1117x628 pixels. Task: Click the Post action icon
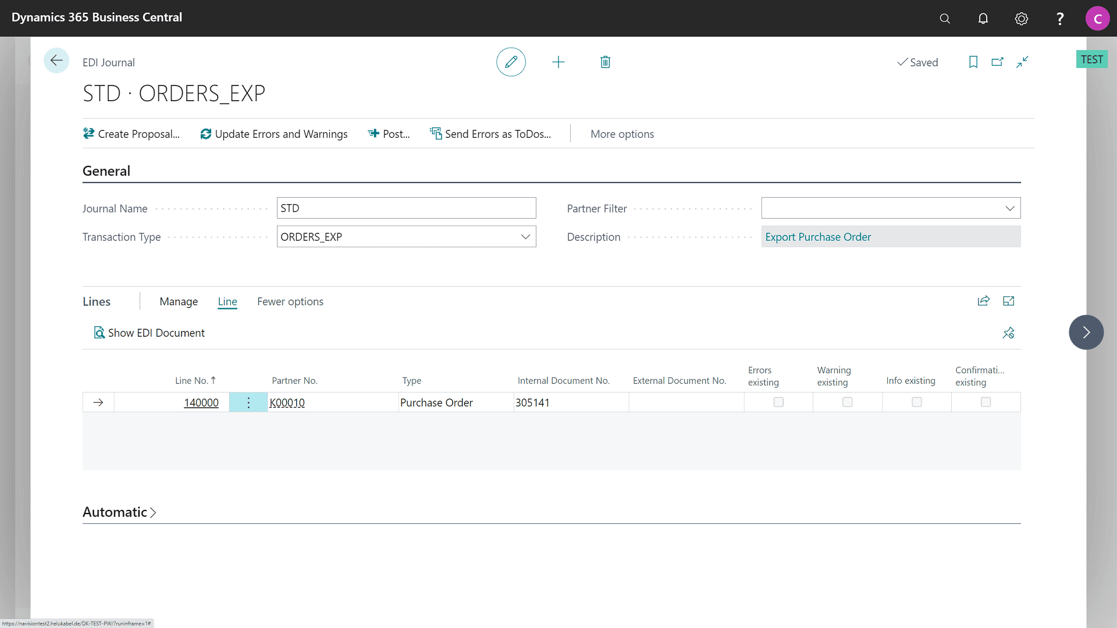tap(373, 133)
